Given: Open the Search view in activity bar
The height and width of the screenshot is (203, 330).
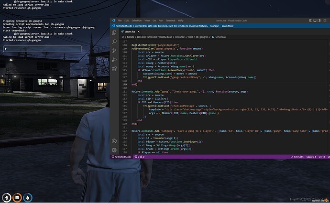Looking at the screenshot, I should 114,42.
